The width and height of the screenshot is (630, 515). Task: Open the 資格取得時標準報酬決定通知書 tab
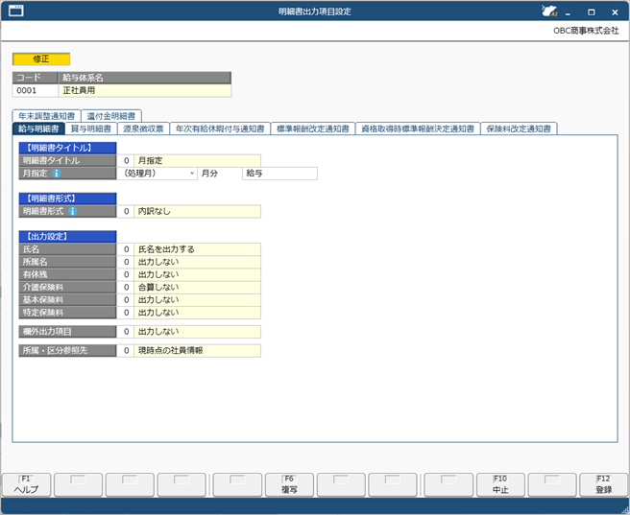coord(418,129)
